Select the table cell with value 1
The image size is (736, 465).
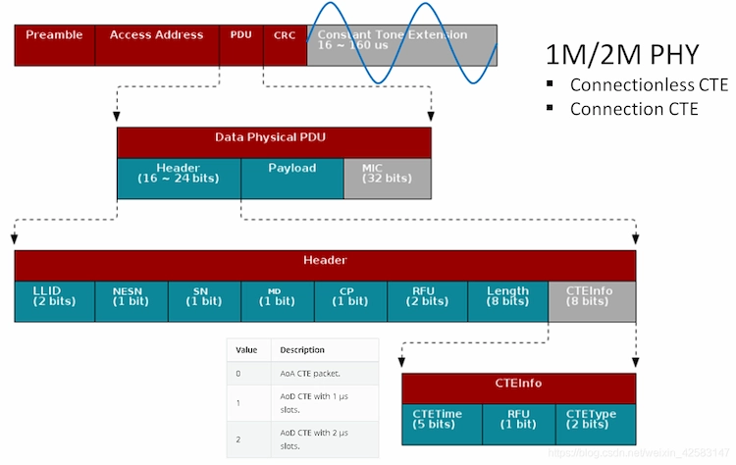pyautogui.click(x=249, y=403)
